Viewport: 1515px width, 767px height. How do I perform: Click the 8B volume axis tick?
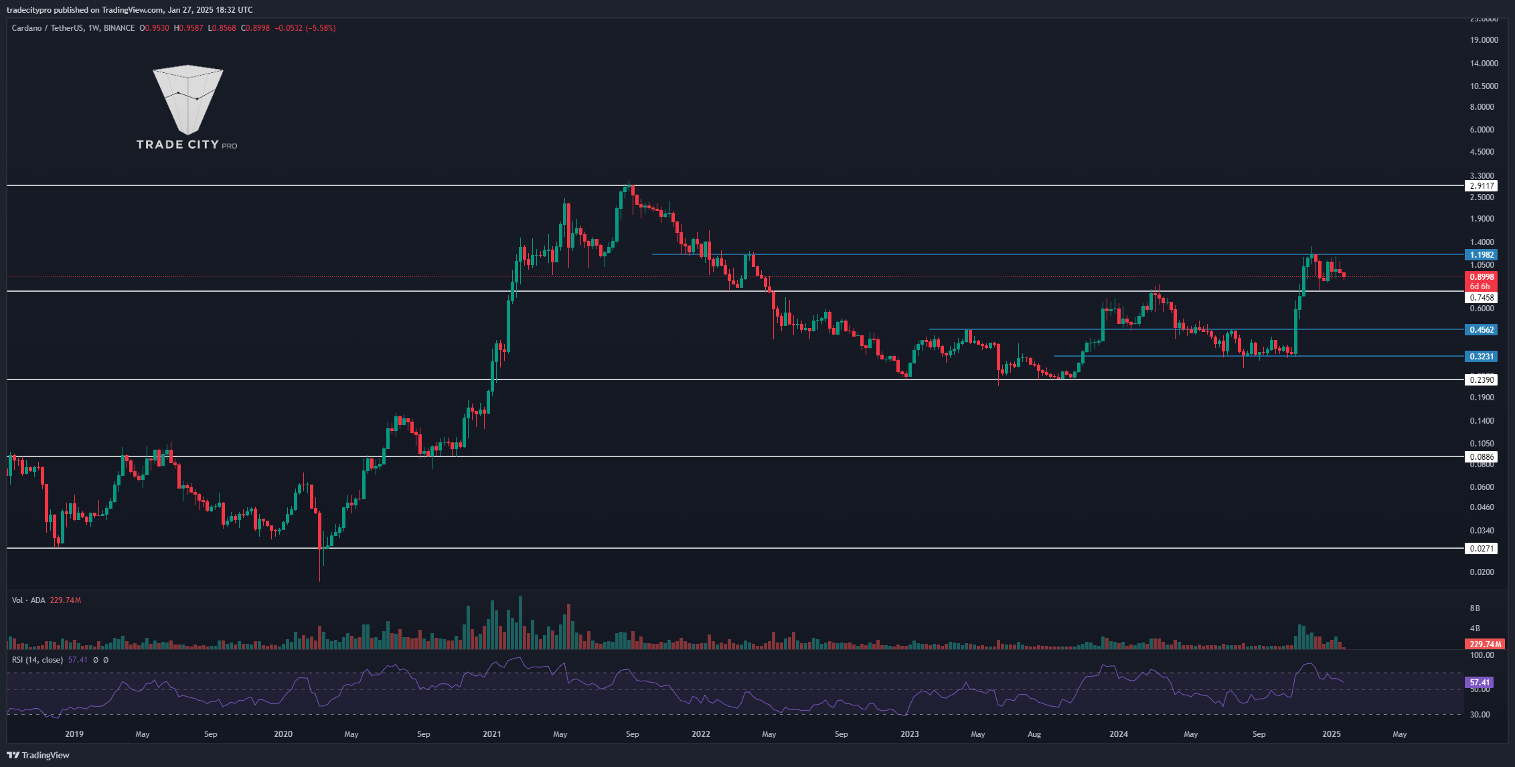tap(1475, 608)
